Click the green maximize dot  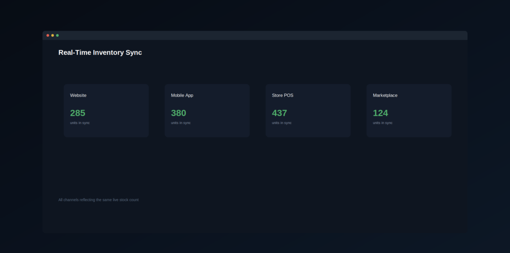tap(57, 35)
